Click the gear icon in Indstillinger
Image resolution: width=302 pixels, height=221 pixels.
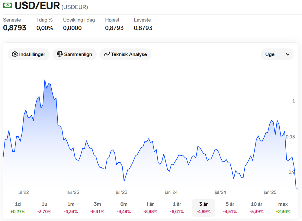tap(14, 54)
